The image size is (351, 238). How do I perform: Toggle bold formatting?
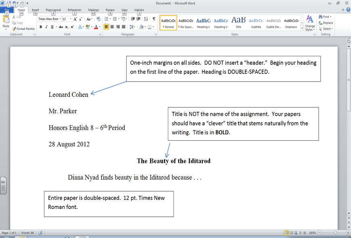(x=40, y=27)
